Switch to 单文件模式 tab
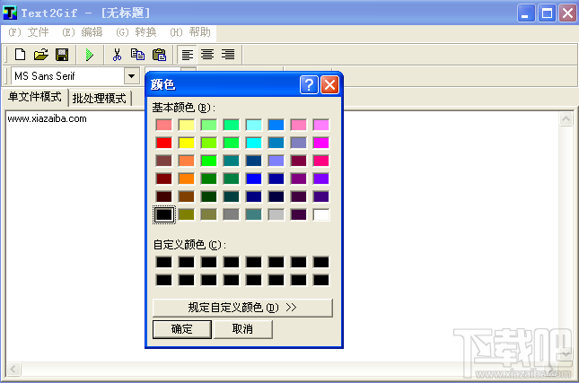This screenshot has width=579, height=383. [x=35, y=97]
